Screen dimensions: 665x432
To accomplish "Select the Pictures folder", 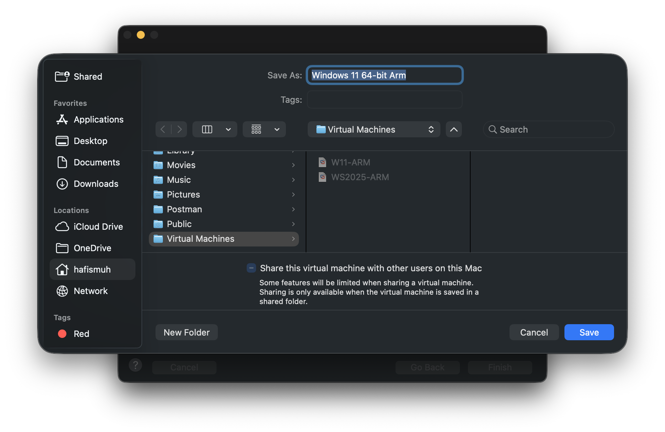I will coord(183,195).
